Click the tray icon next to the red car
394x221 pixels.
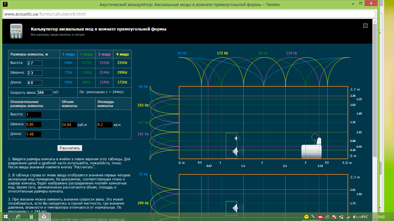tap(327, 217)
